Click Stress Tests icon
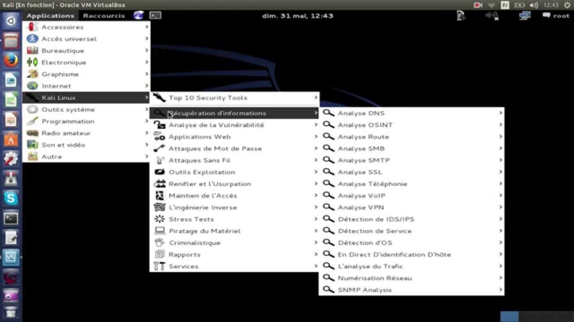Image resolution: width=574 pixels, height=322 pixels. point(160,219)
